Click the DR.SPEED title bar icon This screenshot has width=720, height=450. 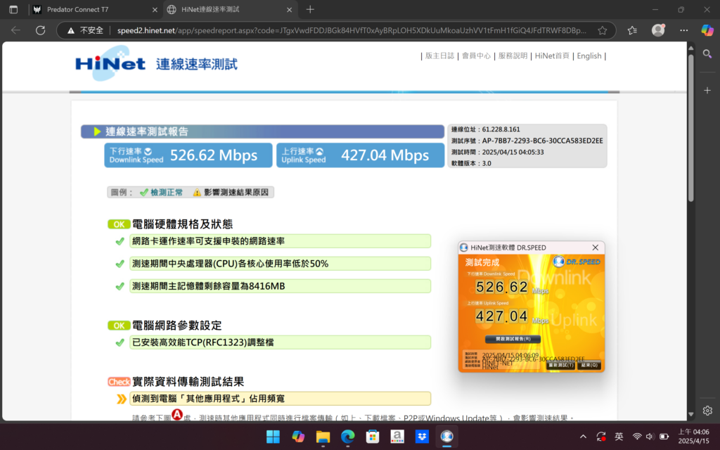click(x=464, y=247)
